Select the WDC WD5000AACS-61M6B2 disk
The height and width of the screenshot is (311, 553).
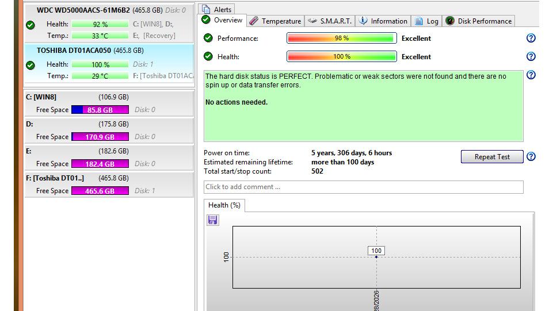tap(109, 23)
